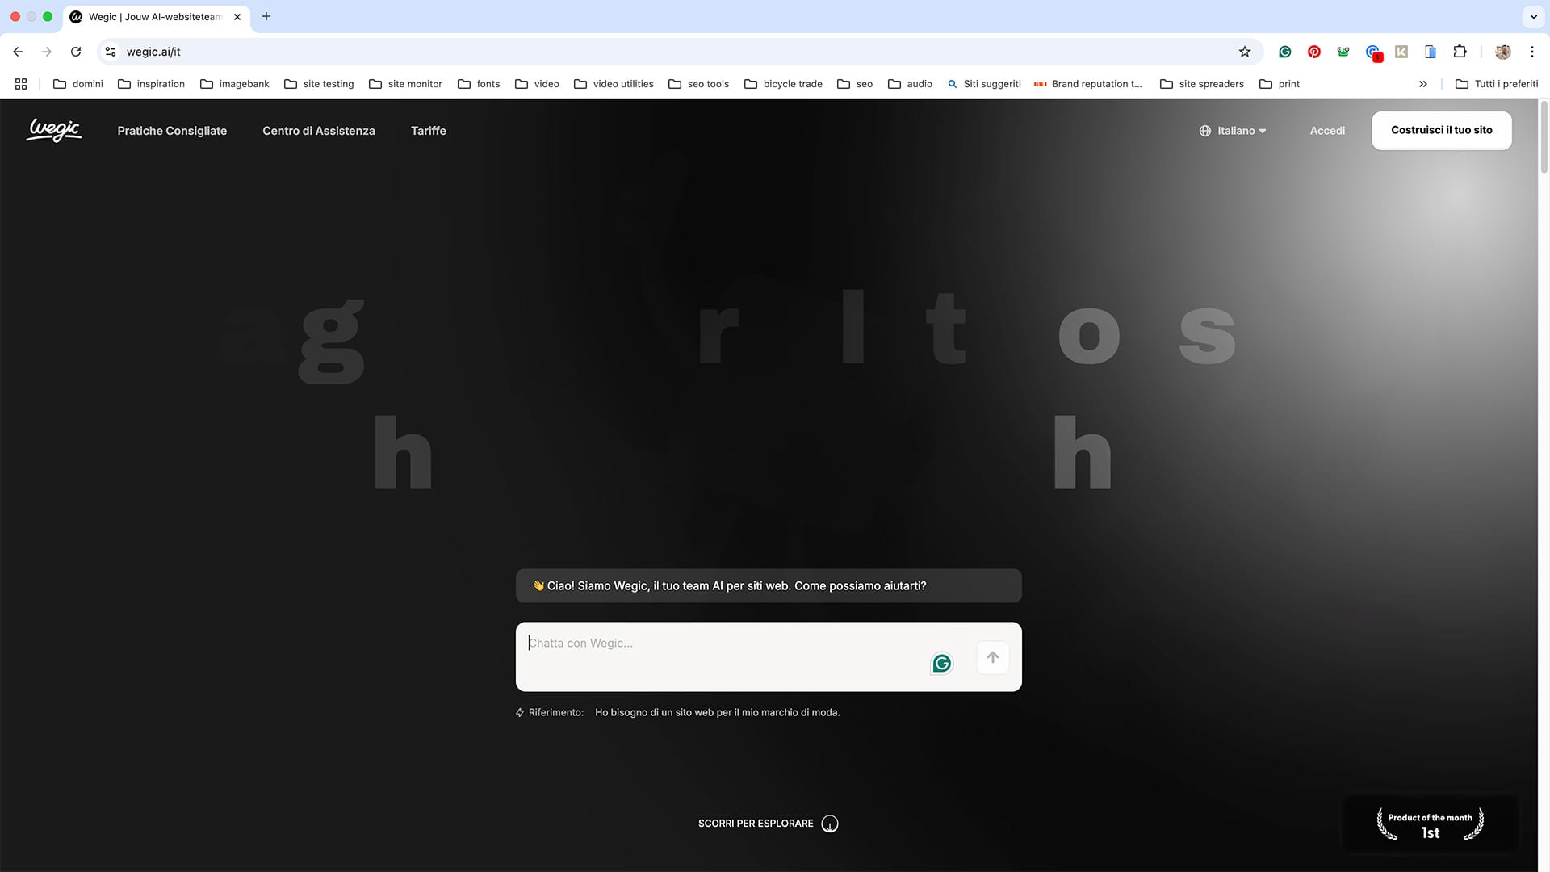Click Costruisci il tuo sito button

coord(1441,130)
